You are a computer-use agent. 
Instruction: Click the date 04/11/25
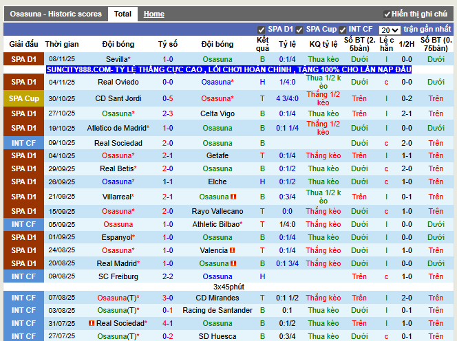[62, 82]
